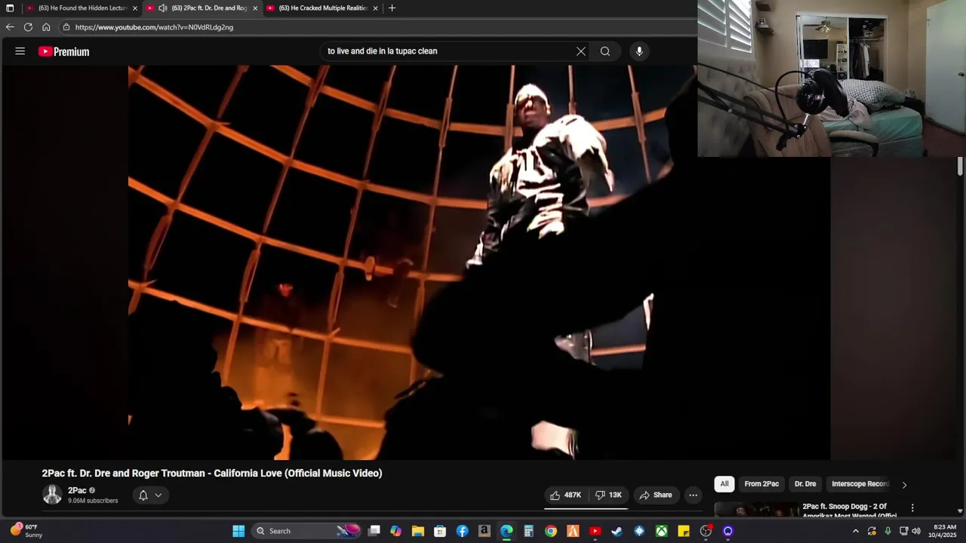Open Amazon app from taskbar
The width and height of the screenshot is (966, 543).
point(485,531)
